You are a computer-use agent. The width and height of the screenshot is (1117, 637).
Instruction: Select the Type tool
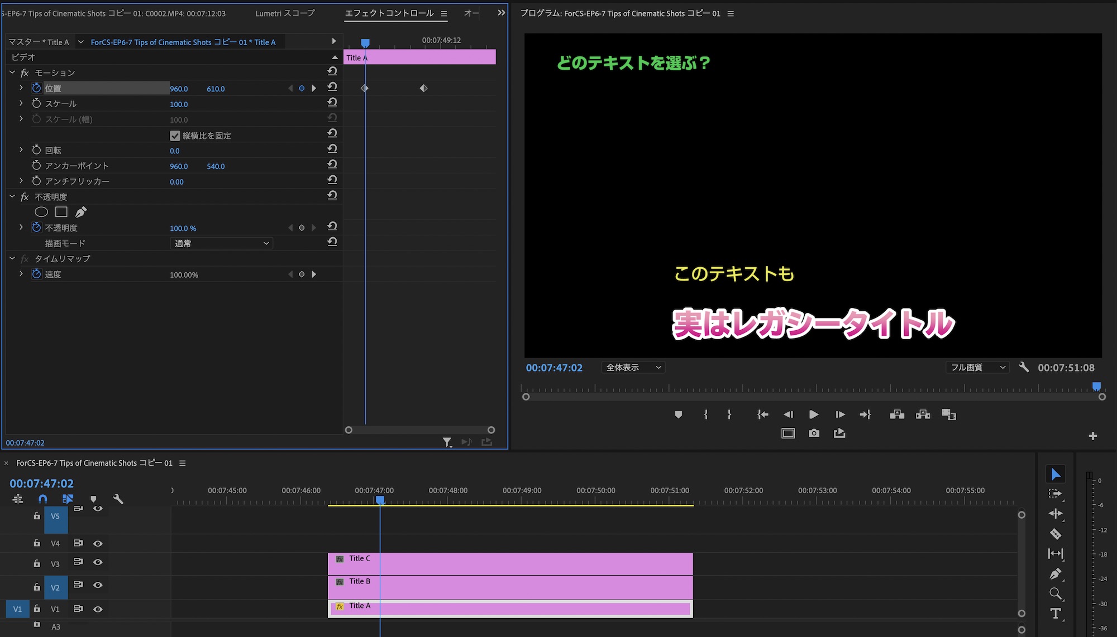coord(1055,614)
